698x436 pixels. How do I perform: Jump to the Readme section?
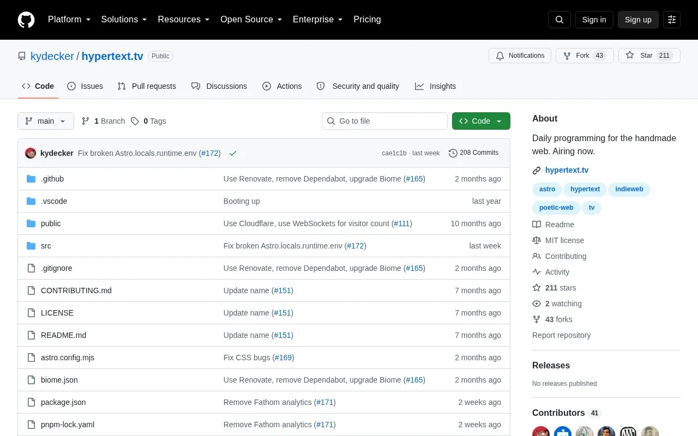click(553, 225)
